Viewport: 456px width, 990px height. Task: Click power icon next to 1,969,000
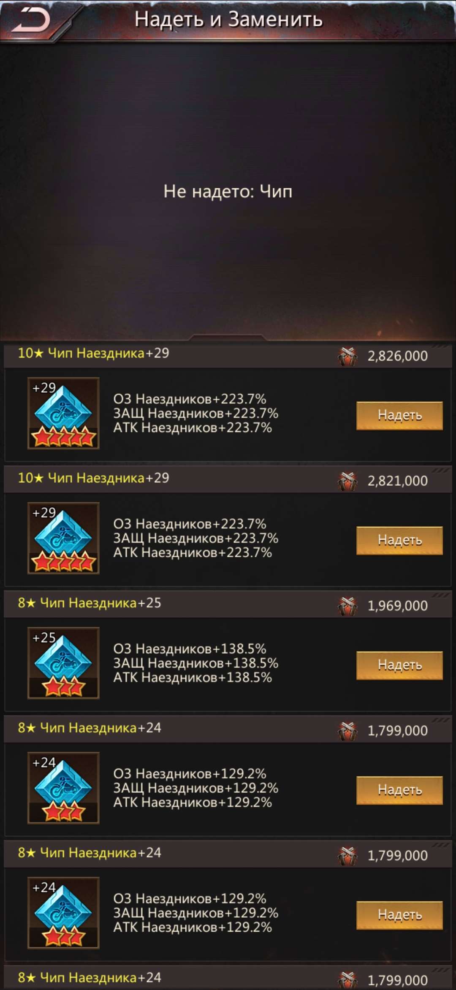click(x=347, y=606)
